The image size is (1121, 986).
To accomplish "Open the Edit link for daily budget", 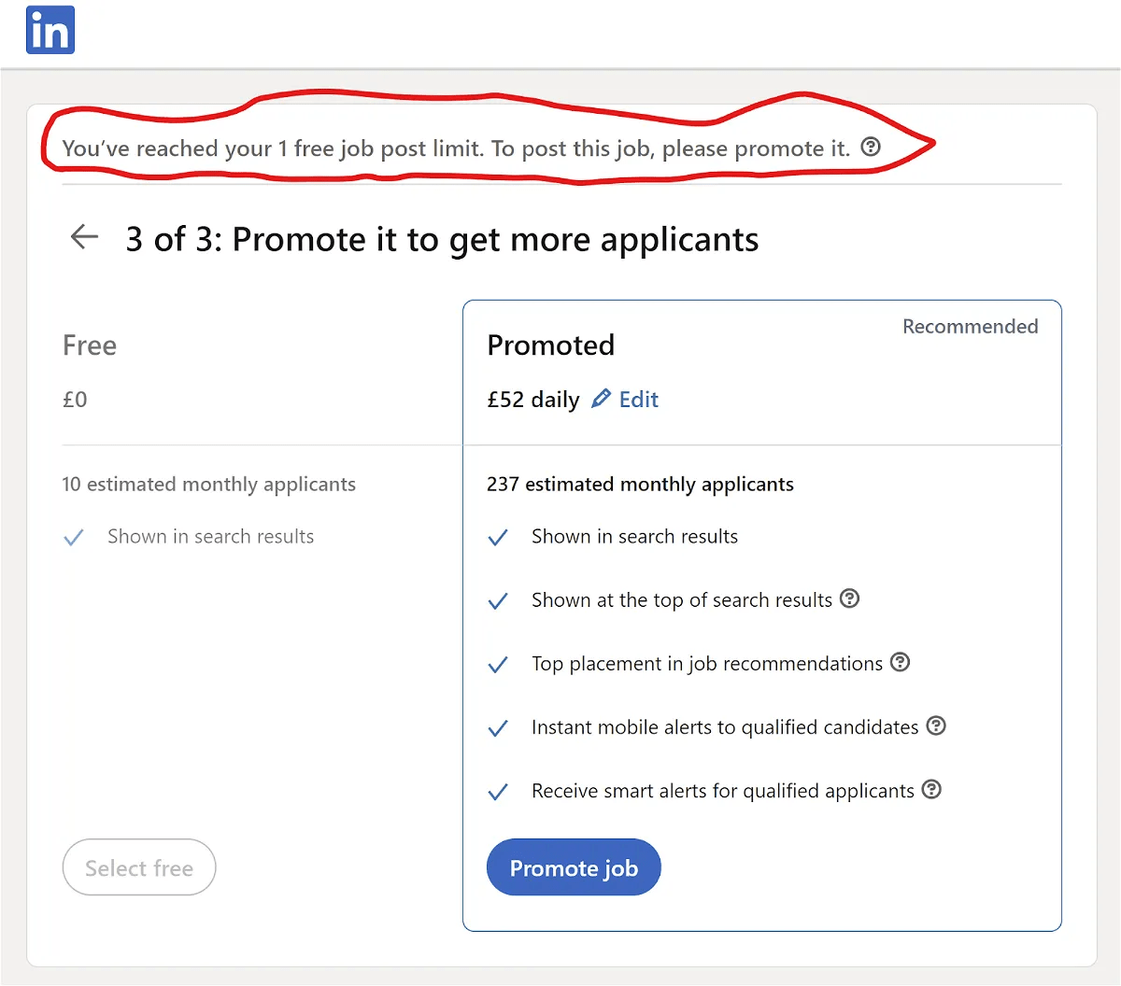I will 639,399.
